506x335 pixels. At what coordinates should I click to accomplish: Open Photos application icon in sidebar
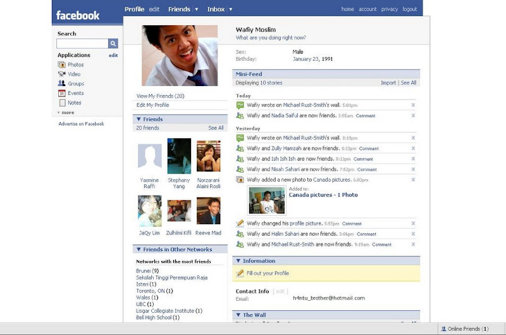point(61,65)
